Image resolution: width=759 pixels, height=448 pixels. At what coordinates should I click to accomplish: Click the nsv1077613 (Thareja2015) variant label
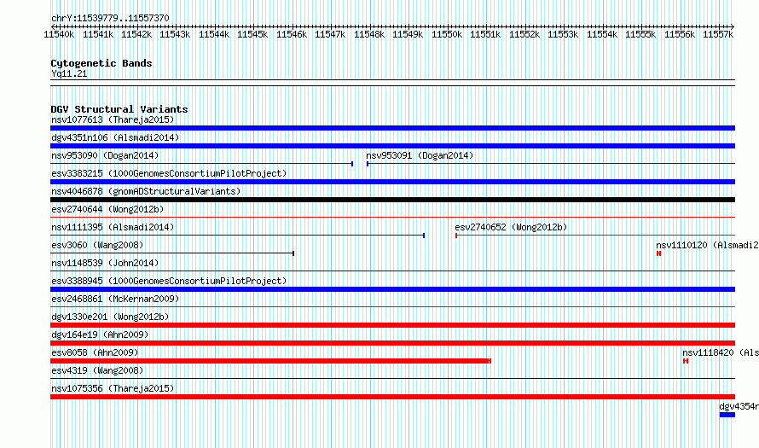coord(113,119)
